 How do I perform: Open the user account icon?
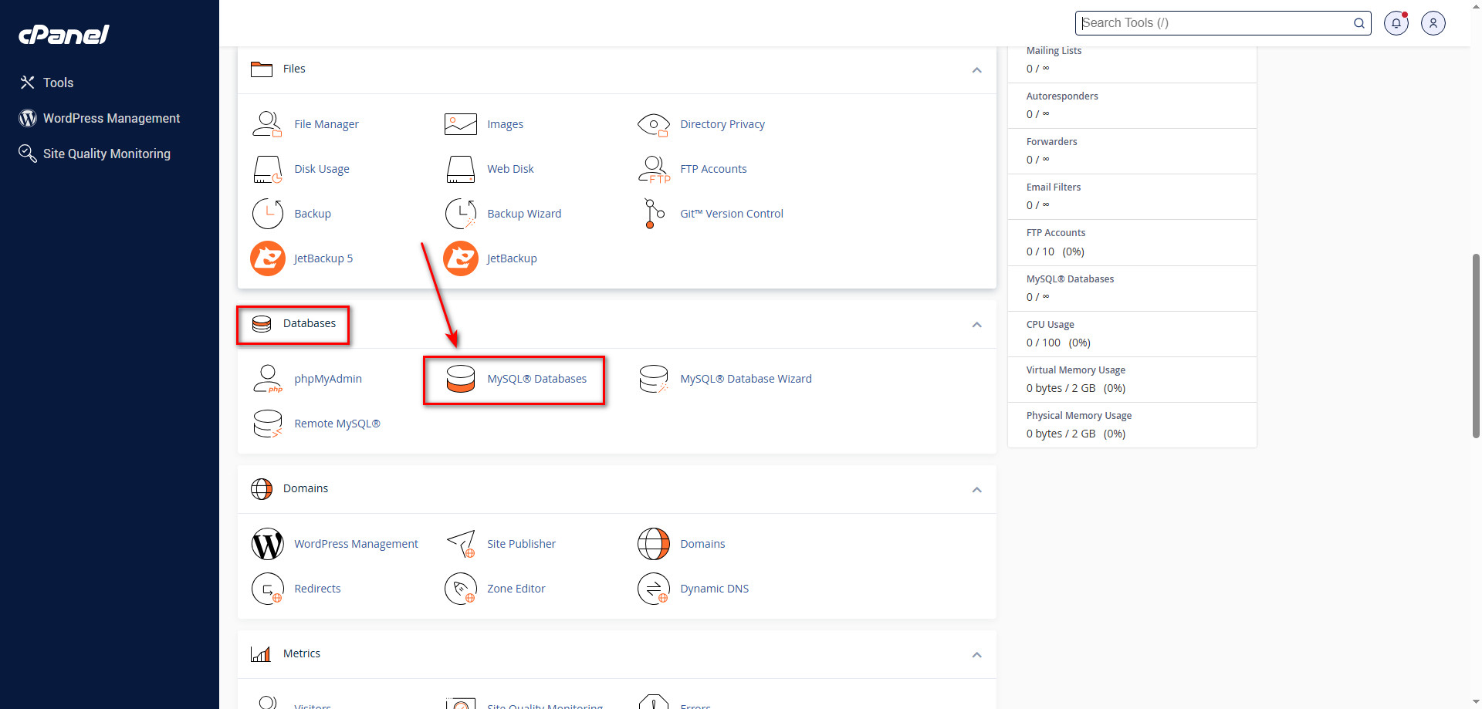click(x=1433, y=23)
